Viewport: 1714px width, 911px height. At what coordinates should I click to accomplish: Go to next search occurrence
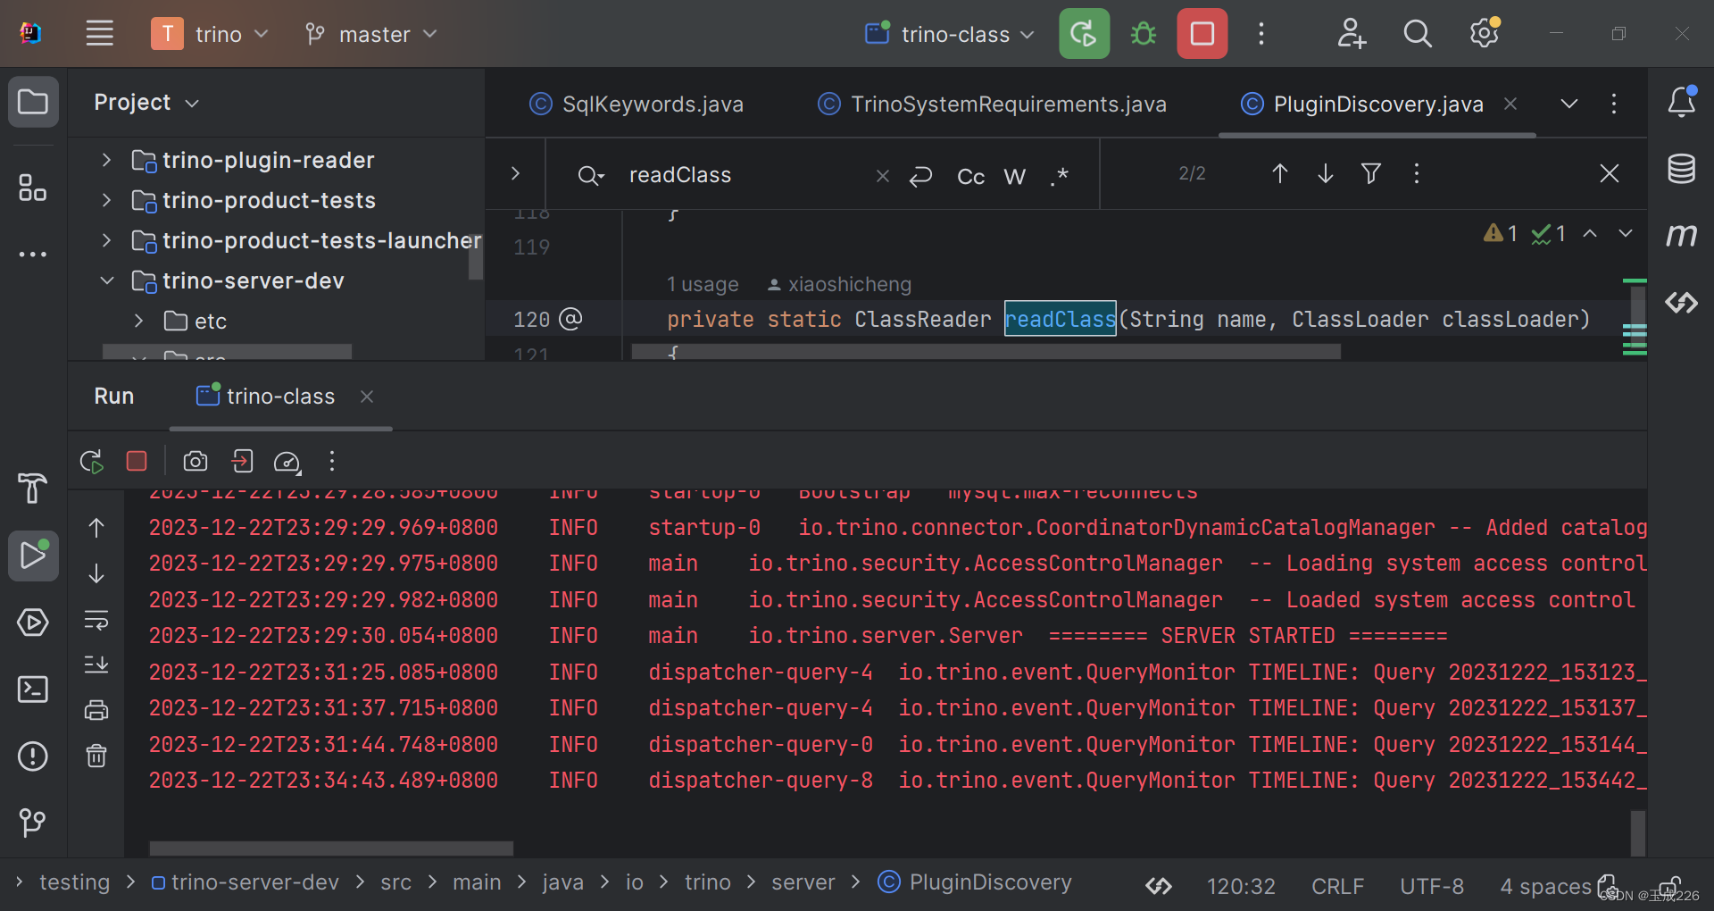tap(1326, 173)
